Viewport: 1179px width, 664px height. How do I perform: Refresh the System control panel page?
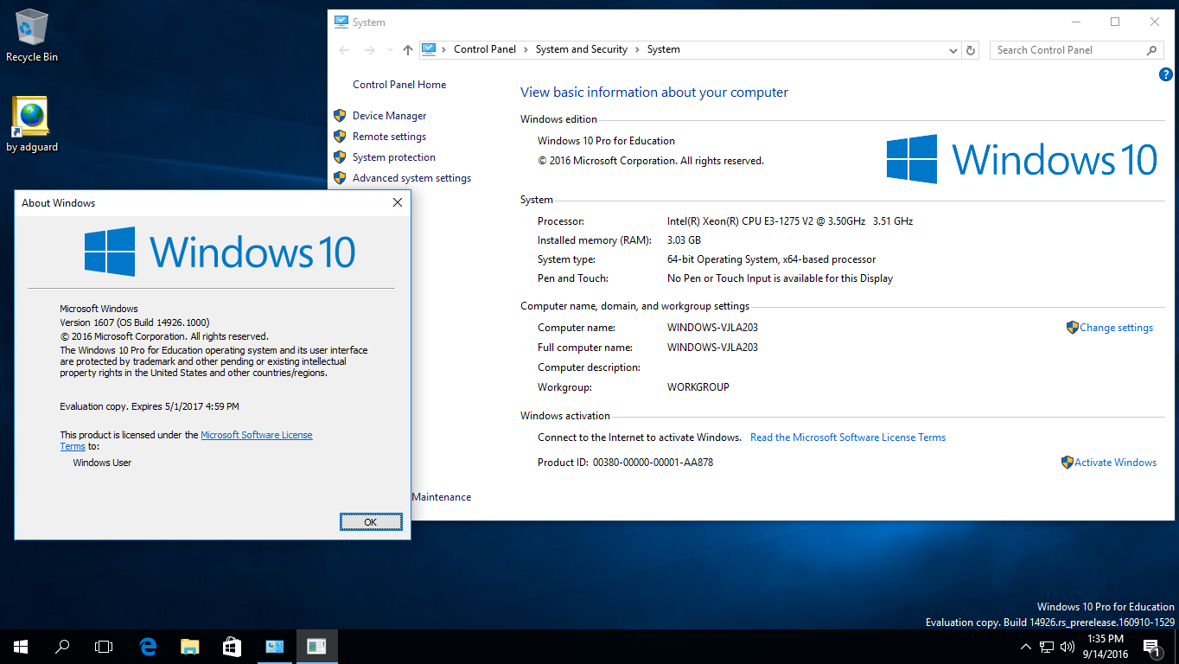[x=971, y=50]
